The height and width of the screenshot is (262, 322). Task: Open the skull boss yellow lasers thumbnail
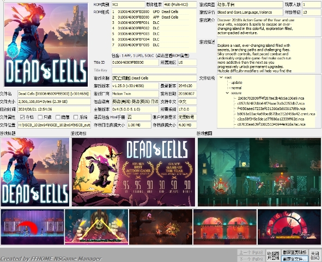pyautogui.click(x=96, y=227)
